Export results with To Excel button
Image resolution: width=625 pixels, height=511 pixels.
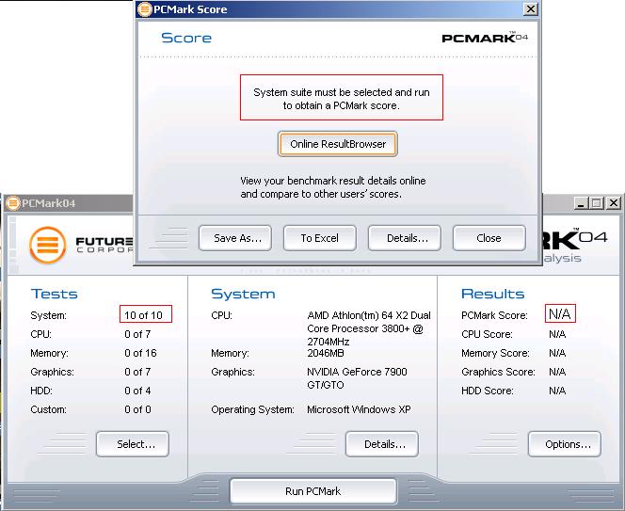tap(320, 238)
